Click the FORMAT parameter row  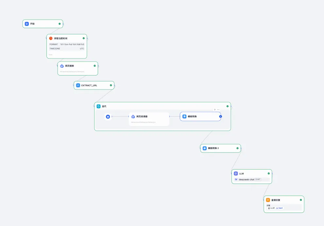click(x=67, y=44)
